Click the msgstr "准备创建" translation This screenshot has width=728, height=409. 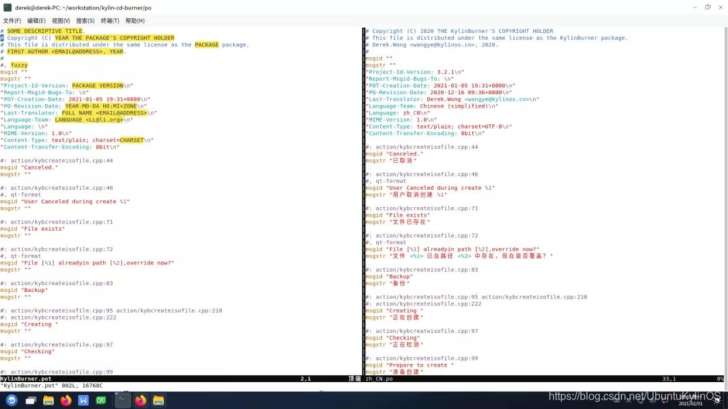coord(394,372)
